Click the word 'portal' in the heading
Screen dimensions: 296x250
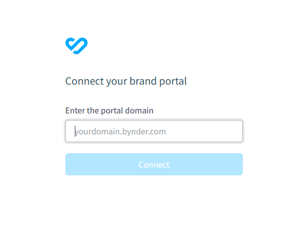(x=173, y=81)
